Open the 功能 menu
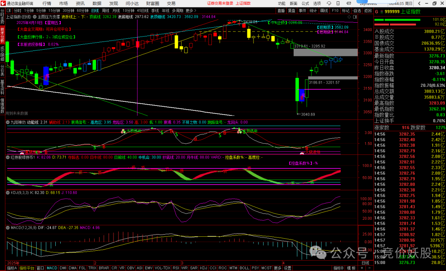This screenshot has width=446, height=271. click(282, 3)
